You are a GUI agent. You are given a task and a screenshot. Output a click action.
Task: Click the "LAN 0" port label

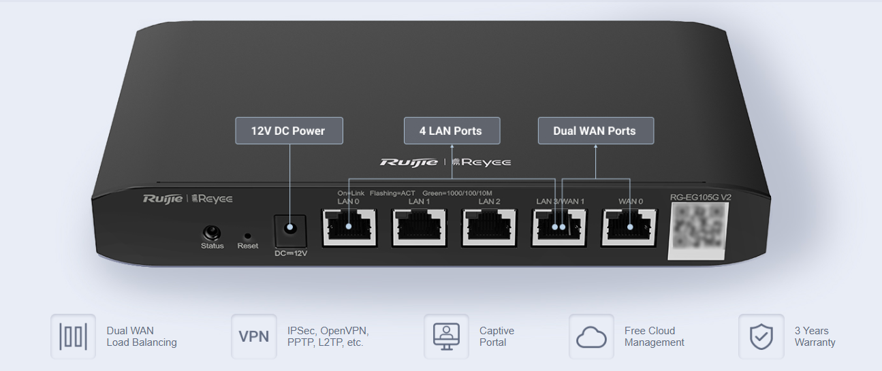tap(348, 201)
